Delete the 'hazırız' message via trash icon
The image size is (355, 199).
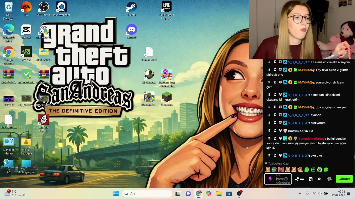[x=269, y=130]
